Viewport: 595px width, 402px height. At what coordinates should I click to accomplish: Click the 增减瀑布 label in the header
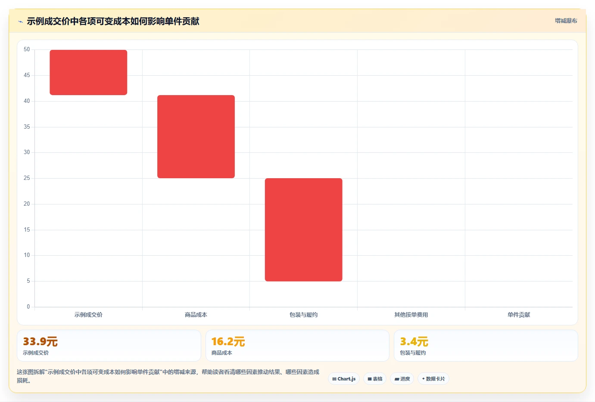(x=566, y=21)
